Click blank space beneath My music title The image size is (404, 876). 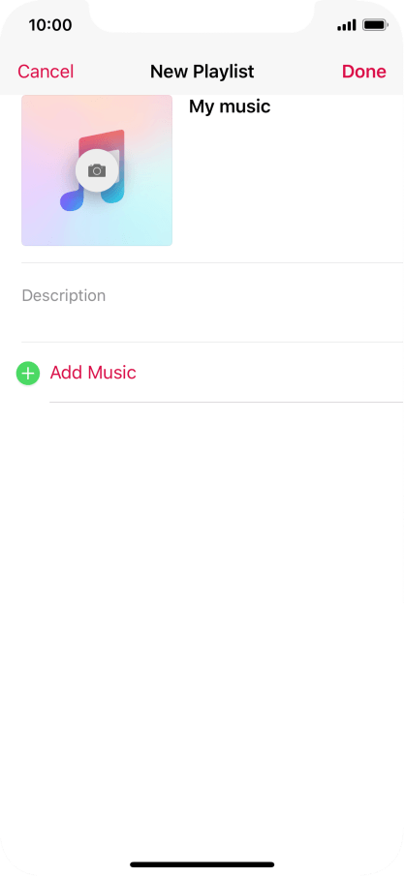click(291, 184)
